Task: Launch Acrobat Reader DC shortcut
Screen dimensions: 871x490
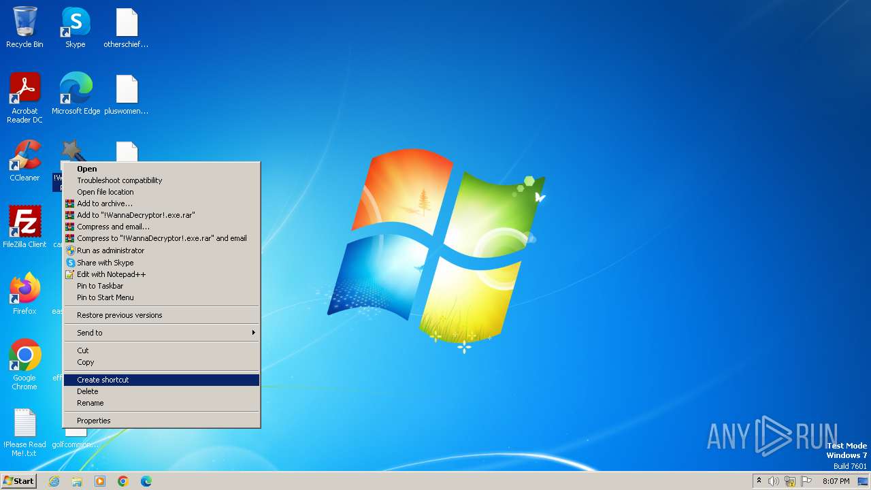Action: pos(24,99)
